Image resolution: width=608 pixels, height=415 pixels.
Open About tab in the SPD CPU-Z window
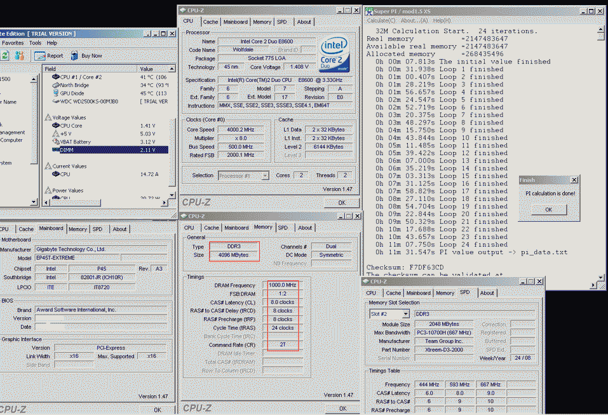(x=487, y=293)
